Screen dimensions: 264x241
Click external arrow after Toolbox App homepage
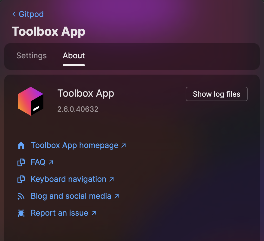click(124, 146)
